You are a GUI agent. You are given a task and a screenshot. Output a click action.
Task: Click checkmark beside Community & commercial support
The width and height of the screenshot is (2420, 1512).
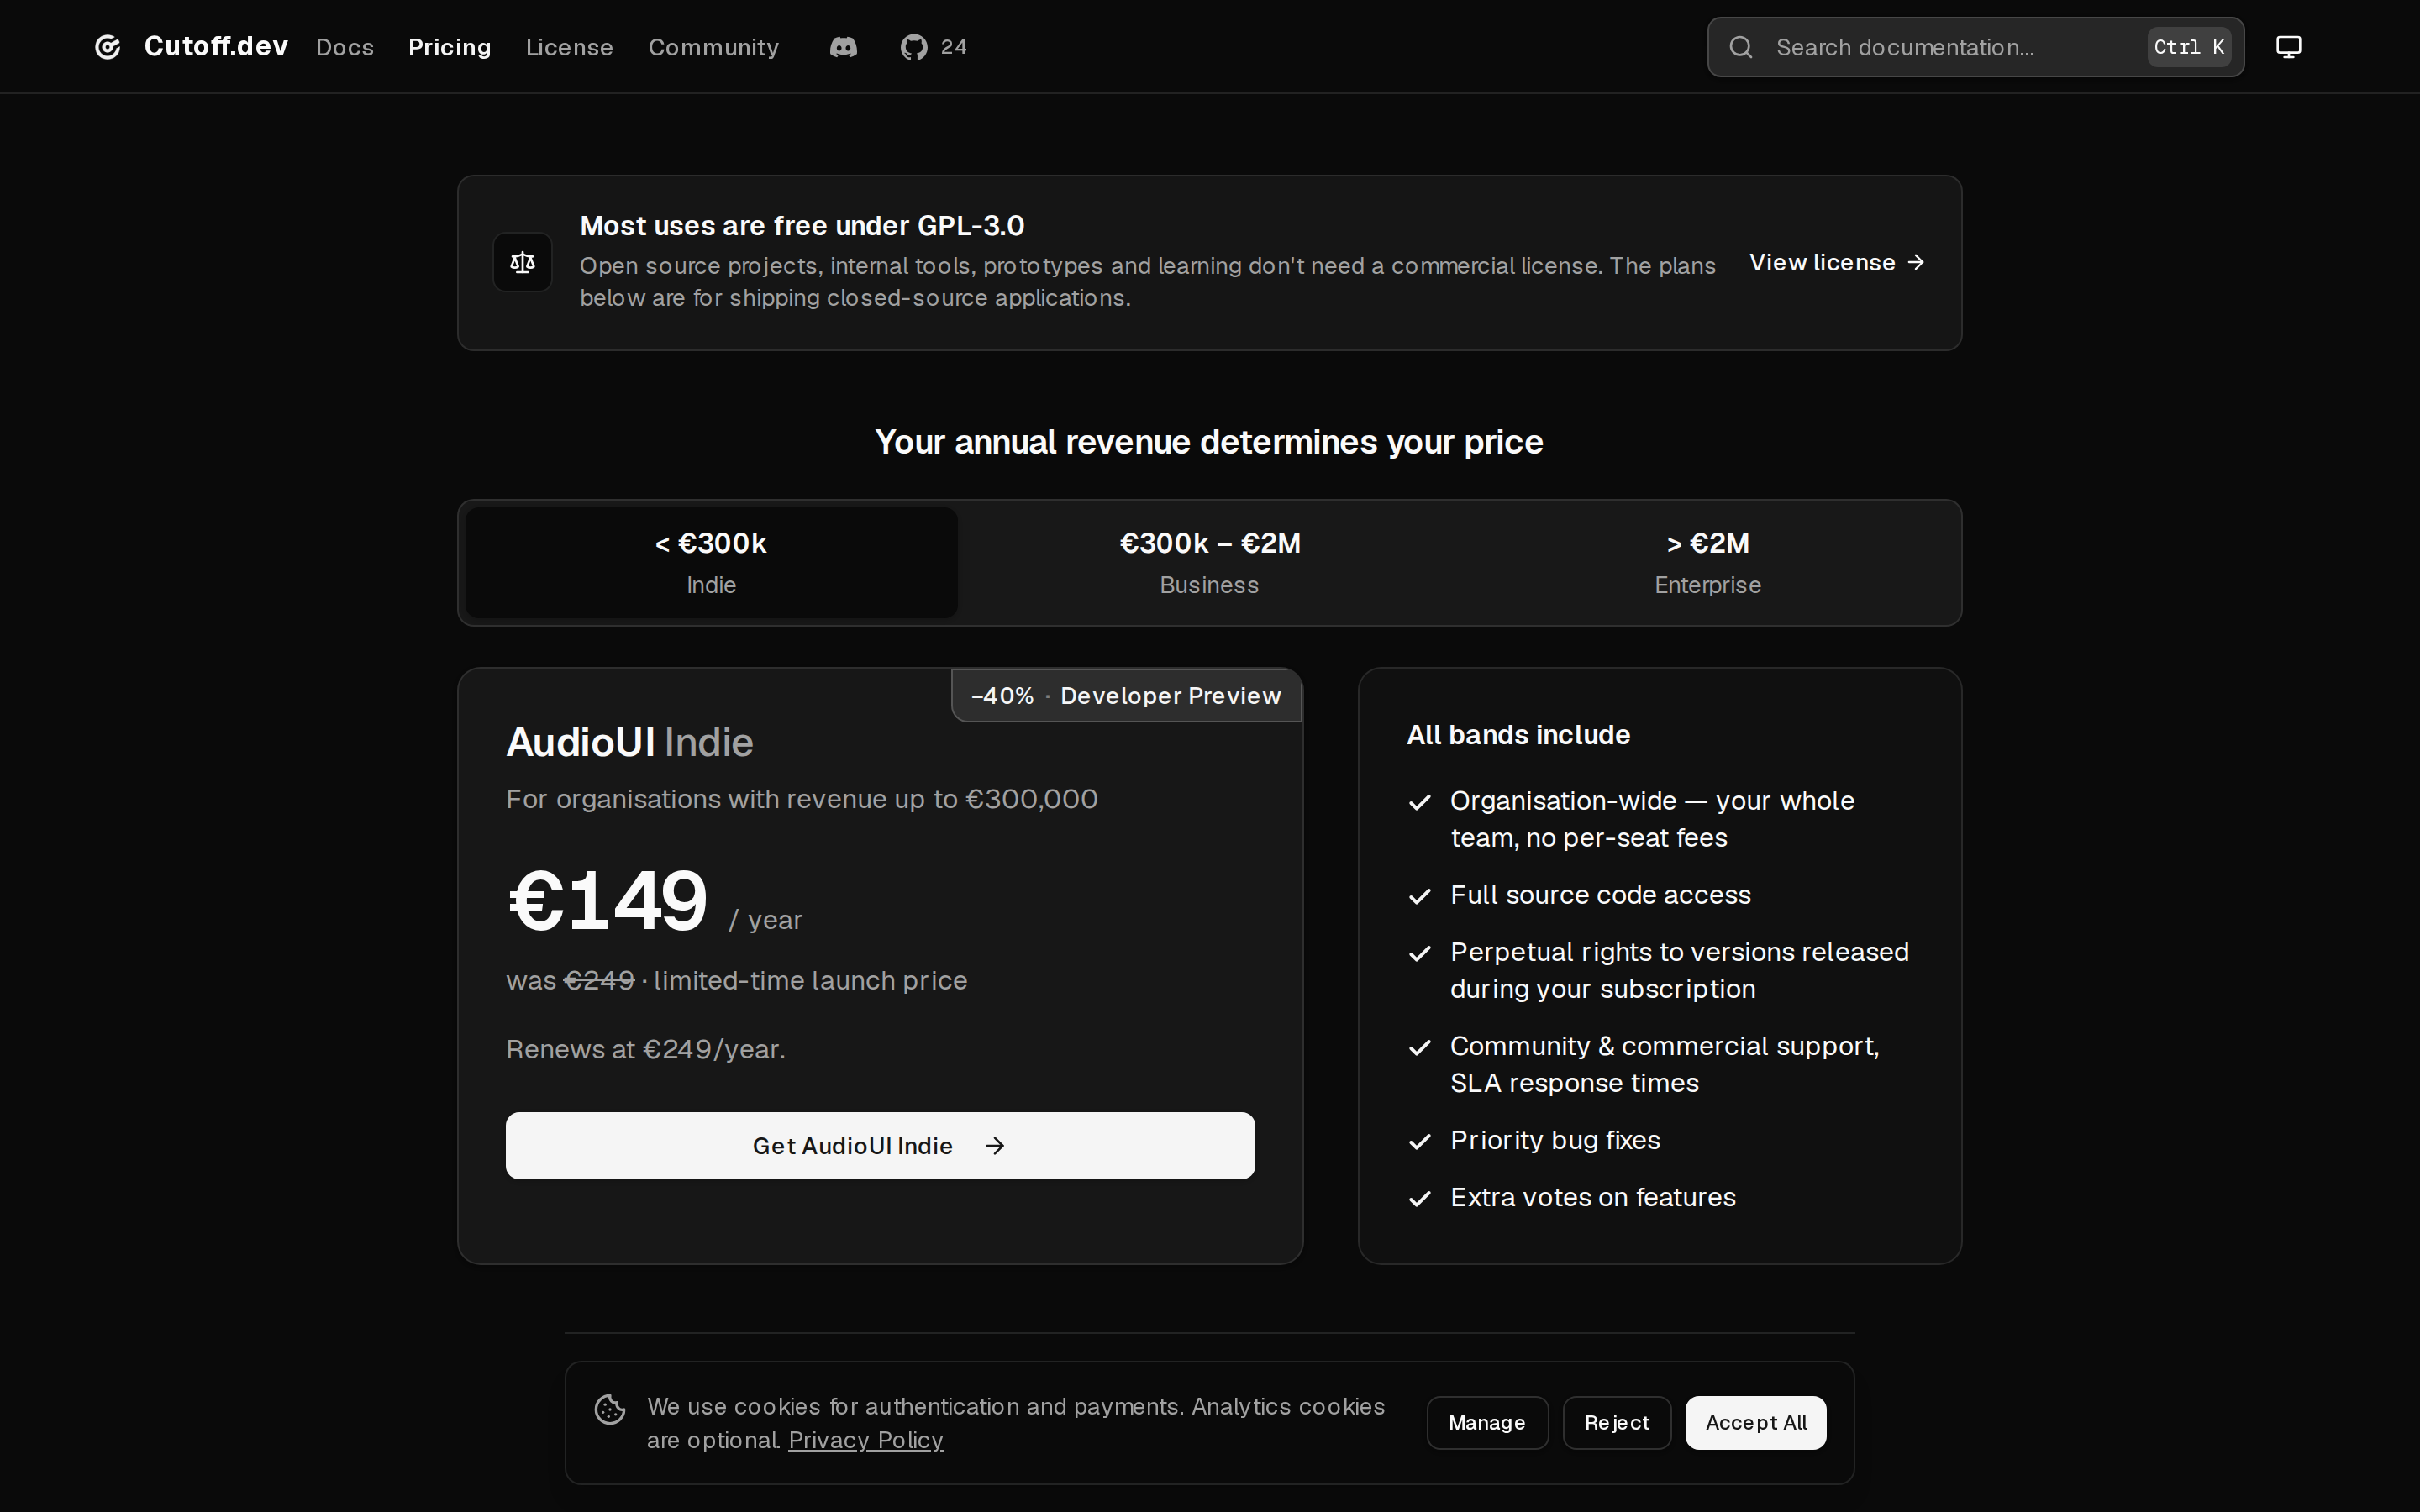click(1419, 1048)
